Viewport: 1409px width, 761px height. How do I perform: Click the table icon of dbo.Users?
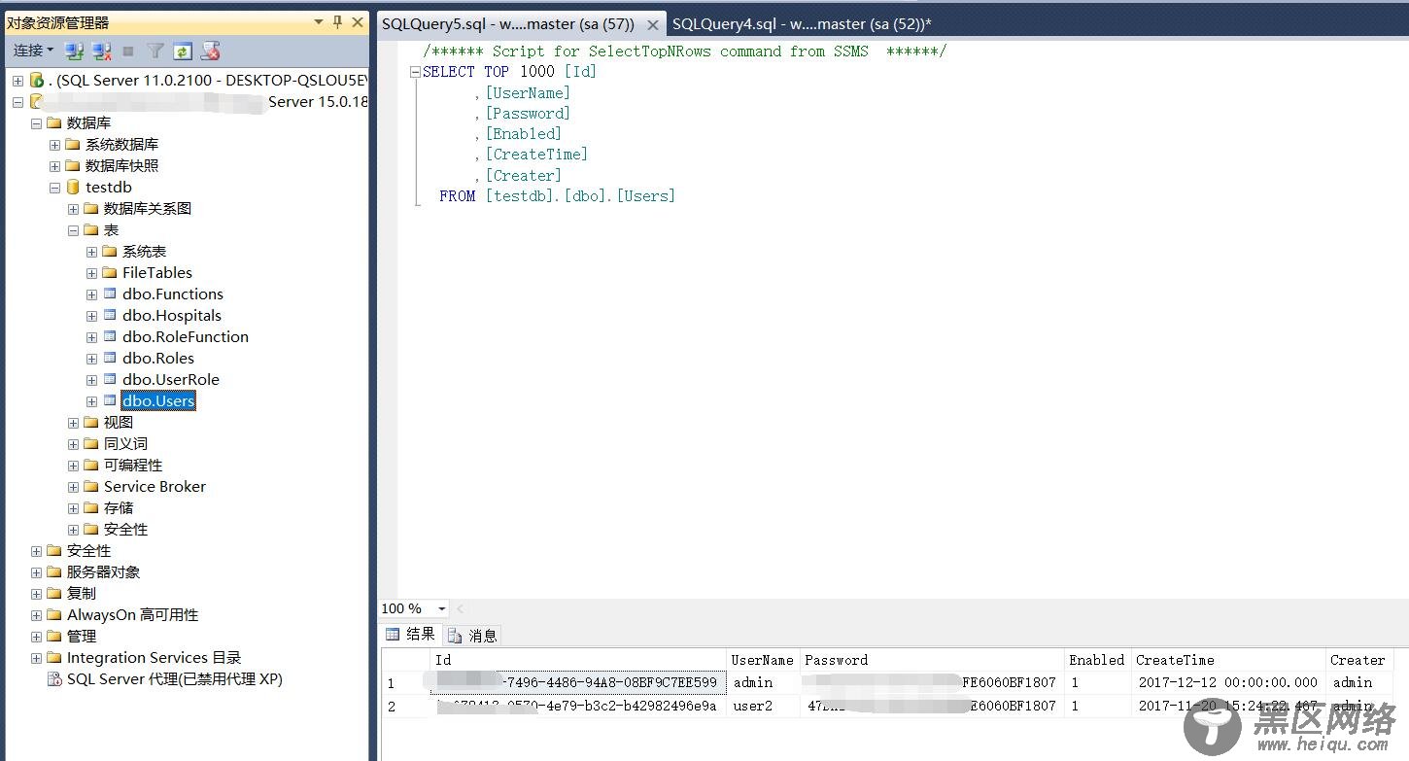(x=110, y=400)
